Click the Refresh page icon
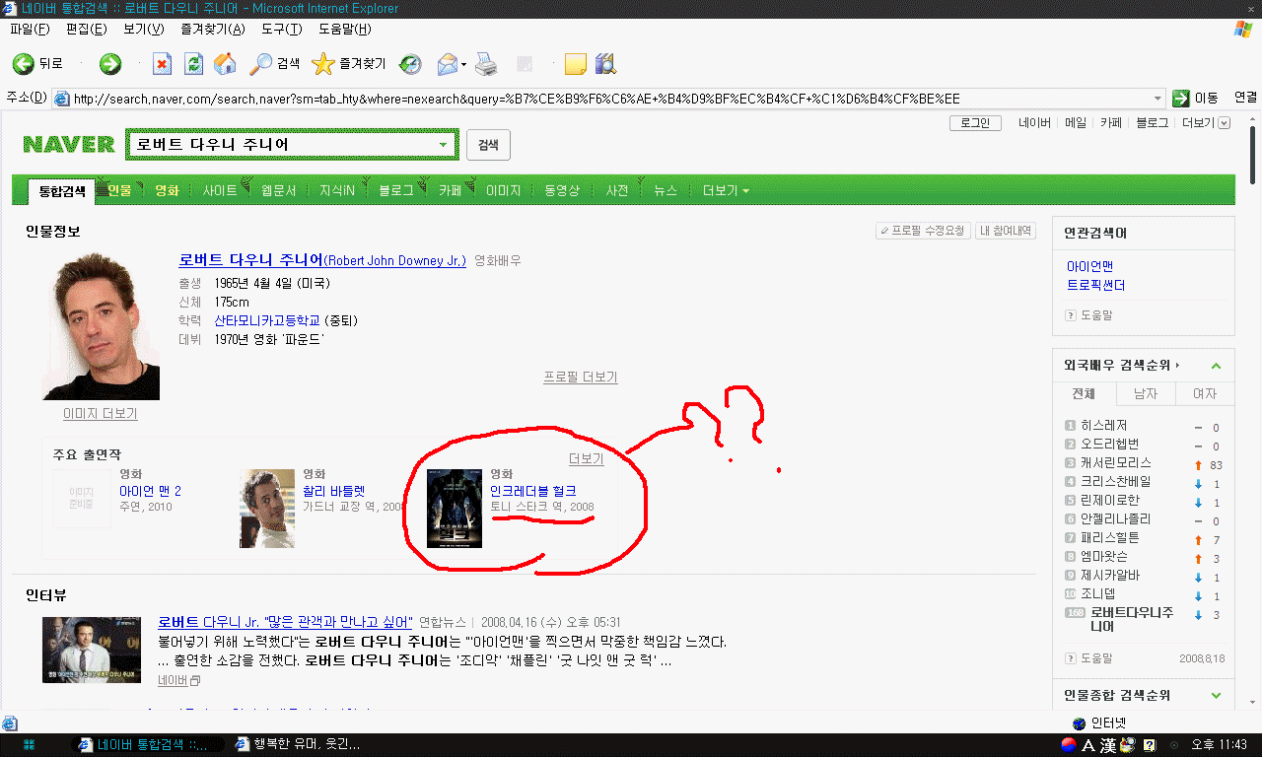 click(194, 64)
